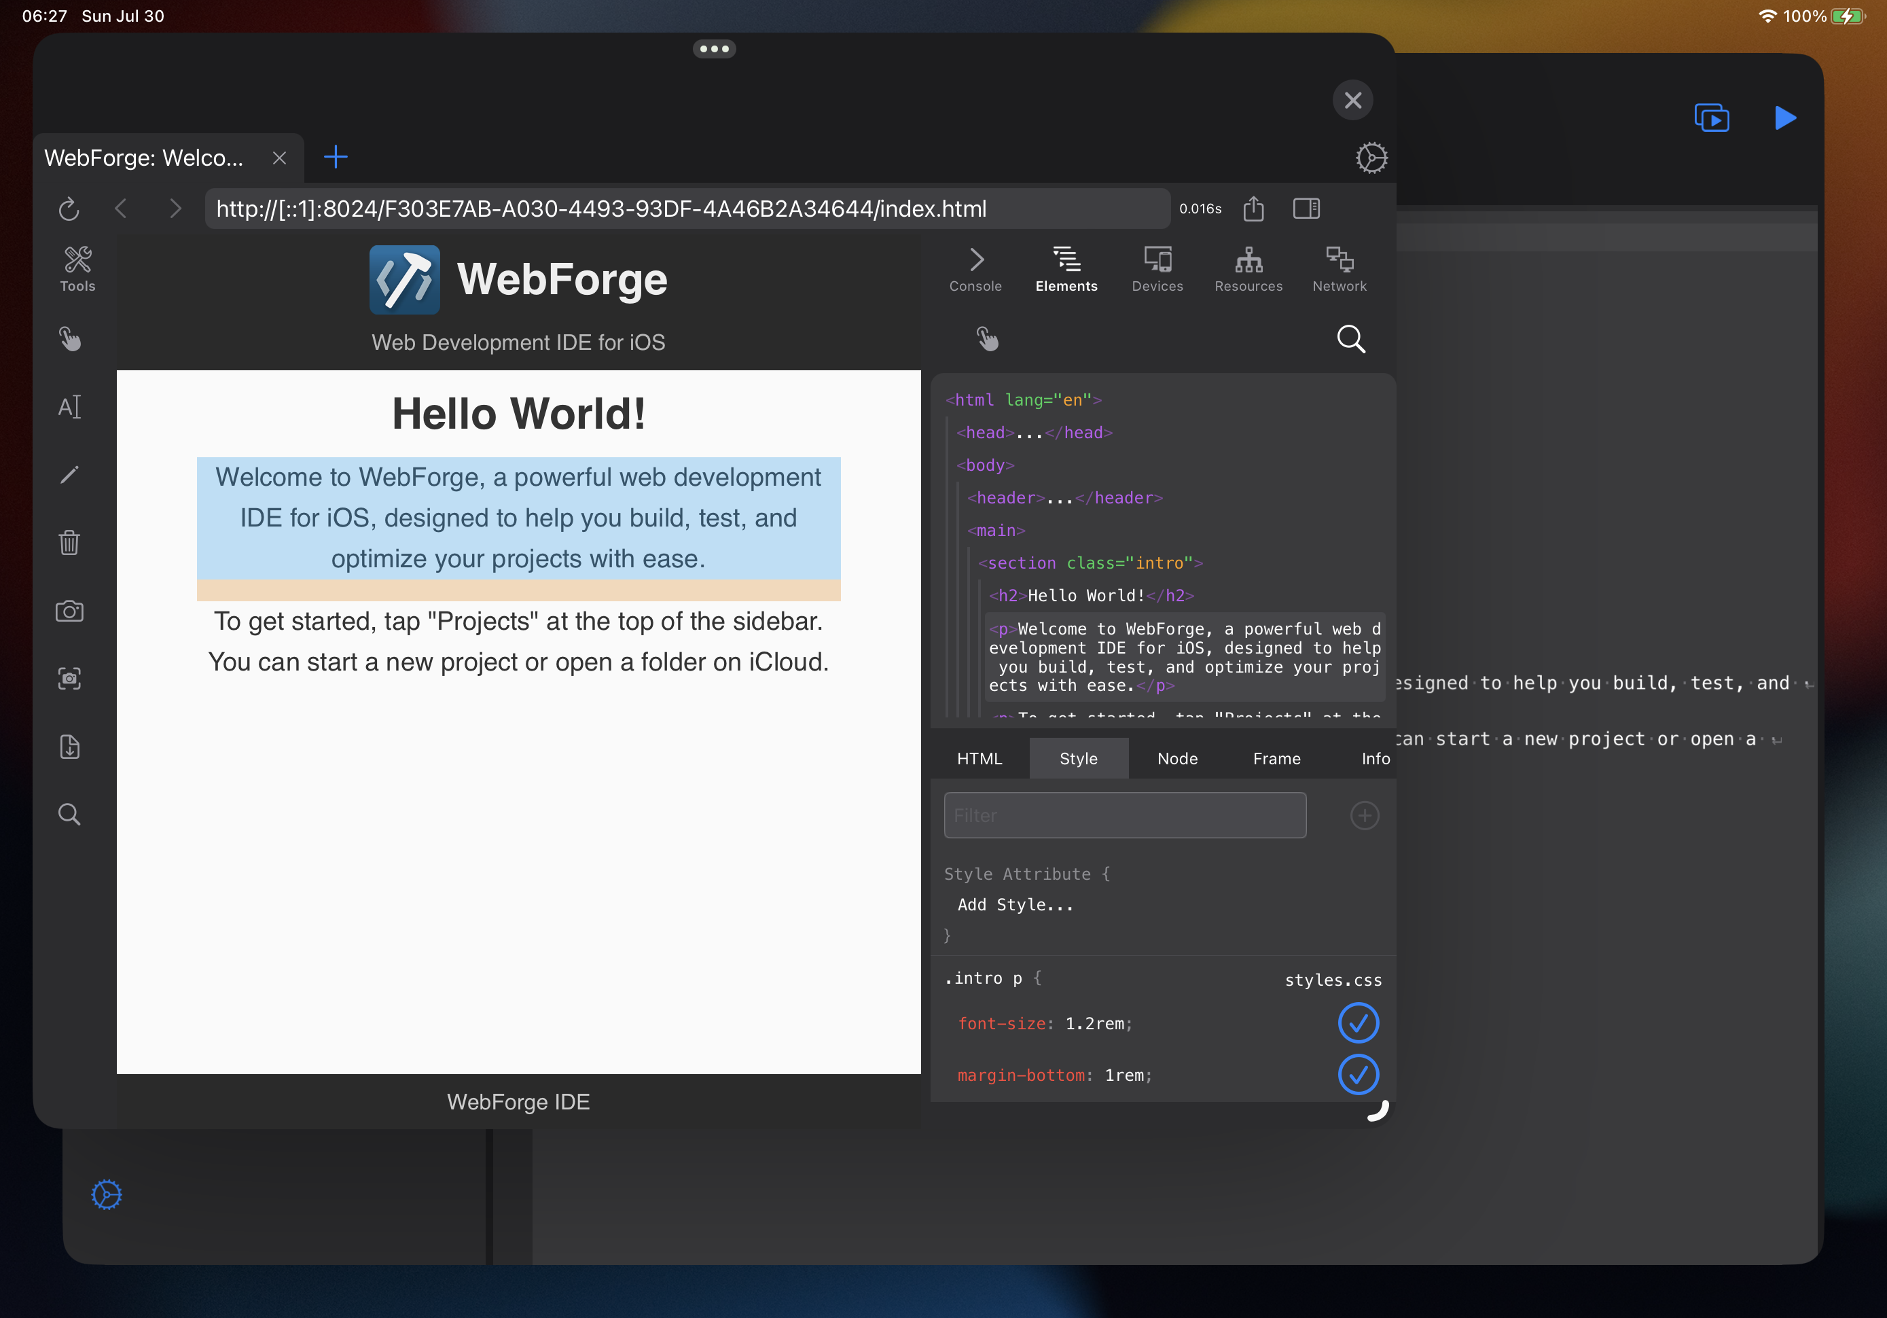Screen dimensions: 1887x1318
Task: Toggle the first style property checkmark
Action: 1358,1022
